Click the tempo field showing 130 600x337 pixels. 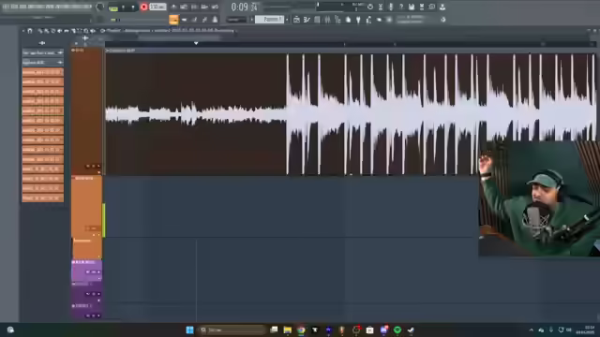(157, 7)
